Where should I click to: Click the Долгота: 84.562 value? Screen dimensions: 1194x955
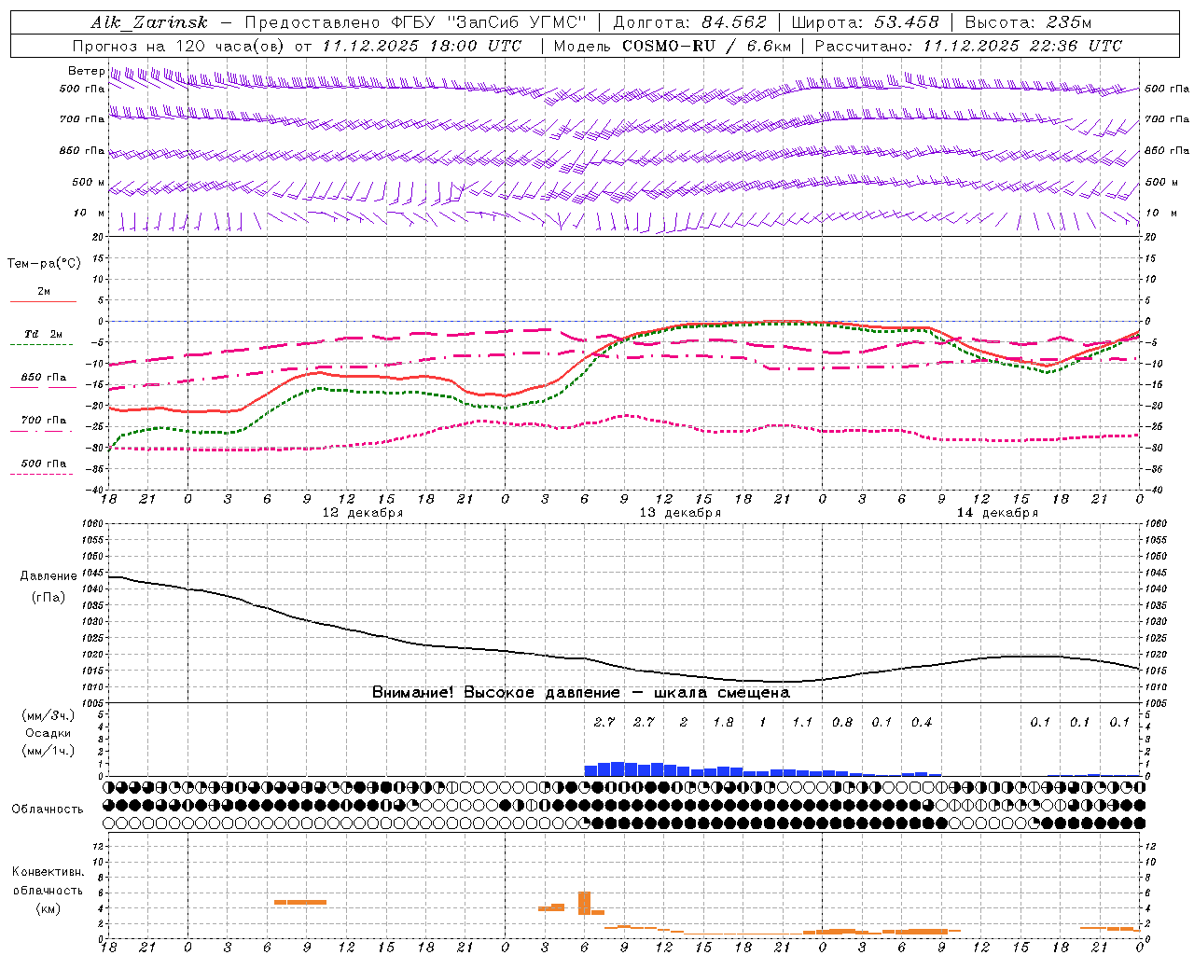(690, 22)
